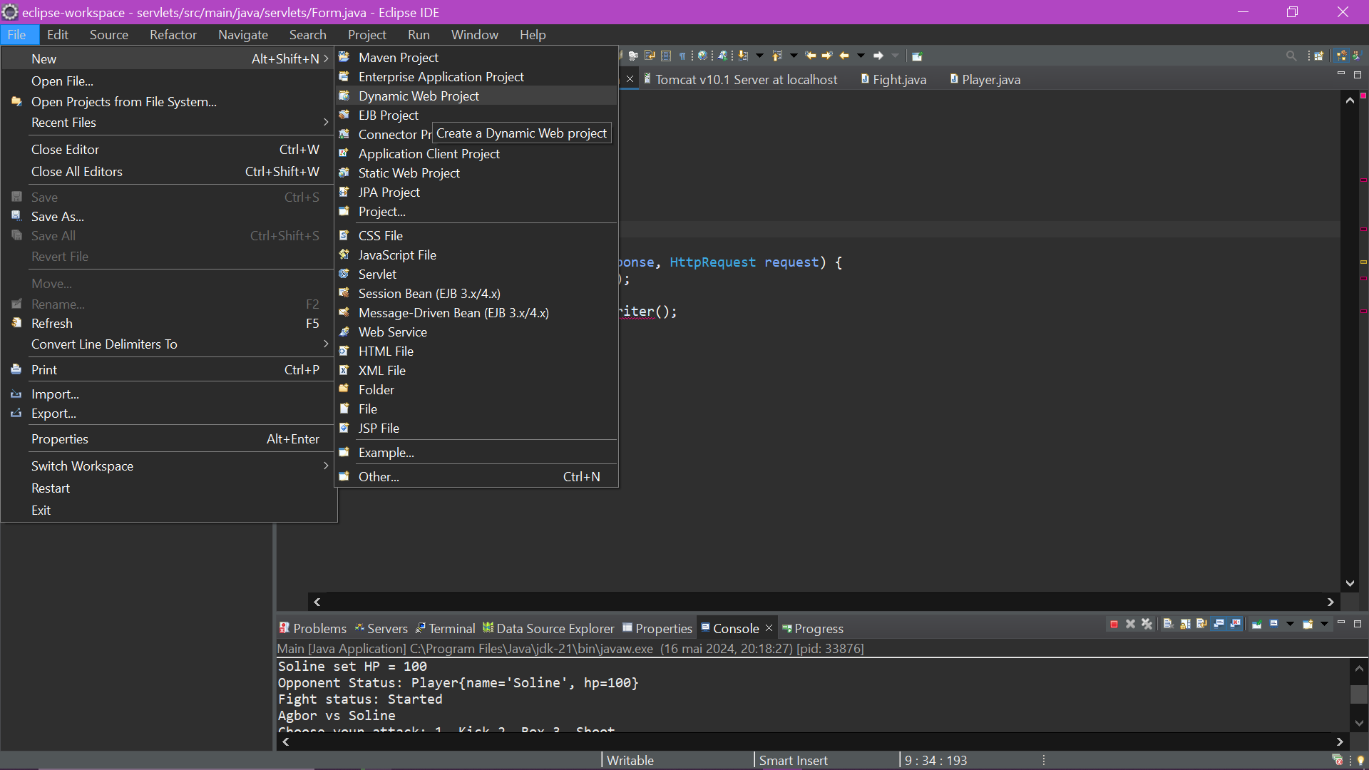1369x770 pixels.
Task: Click the red Terminate button in Console
Action: coord(1114,624)
